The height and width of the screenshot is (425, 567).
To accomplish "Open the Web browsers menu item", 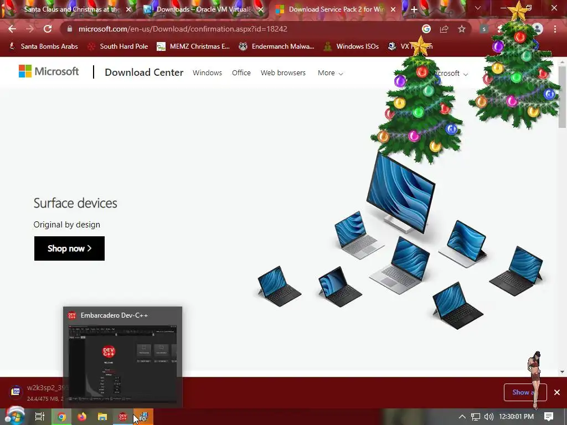I will tap(283, 72).
